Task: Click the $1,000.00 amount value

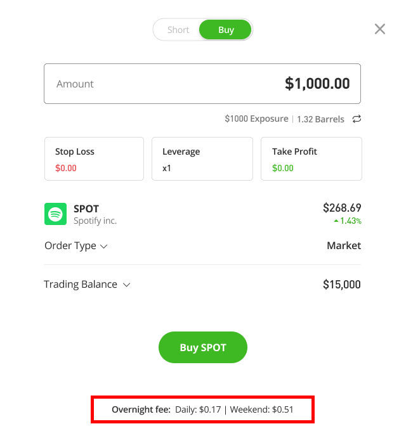Action: coord(317,84)
